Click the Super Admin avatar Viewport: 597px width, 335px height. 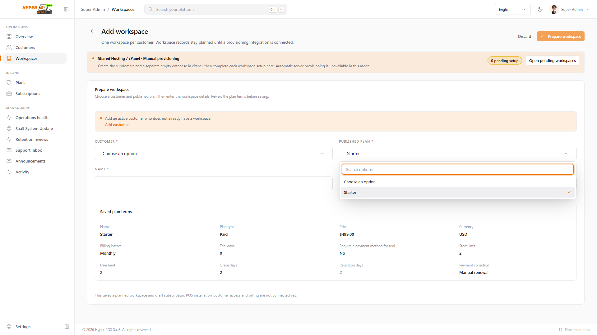click(x=554, y=9)
